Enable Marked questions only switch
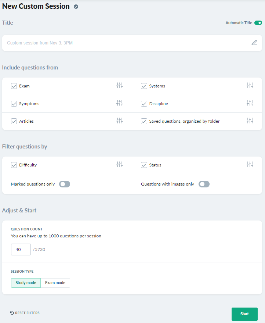265x323 pixels. [65, 184]
